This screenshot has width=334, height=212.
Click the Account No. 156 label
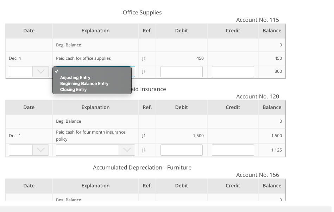(x=258, y=175)
